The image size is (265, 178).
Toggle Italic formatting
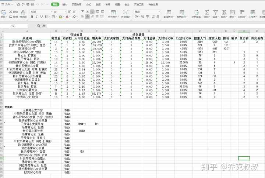click(37, 17)
